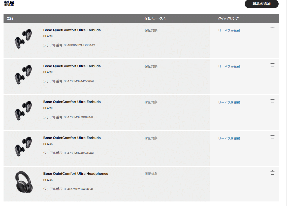Viewport: 290px width, 207px height.
Task: Click the QuietComfort Ultra Headphones image
Action: [23, 182]
